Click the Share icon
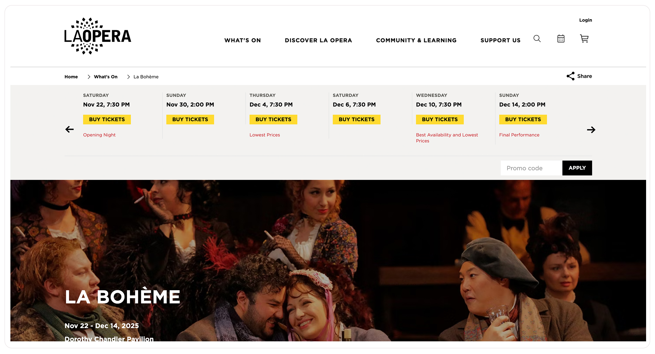The height and width of the screenshot is (354, 655). [571, 76]
